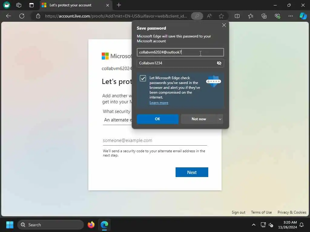Go back to the previous page
Image resolution: width=310 pixels, height=232 pixels.
pyautogui.click(x=8, y=16)
